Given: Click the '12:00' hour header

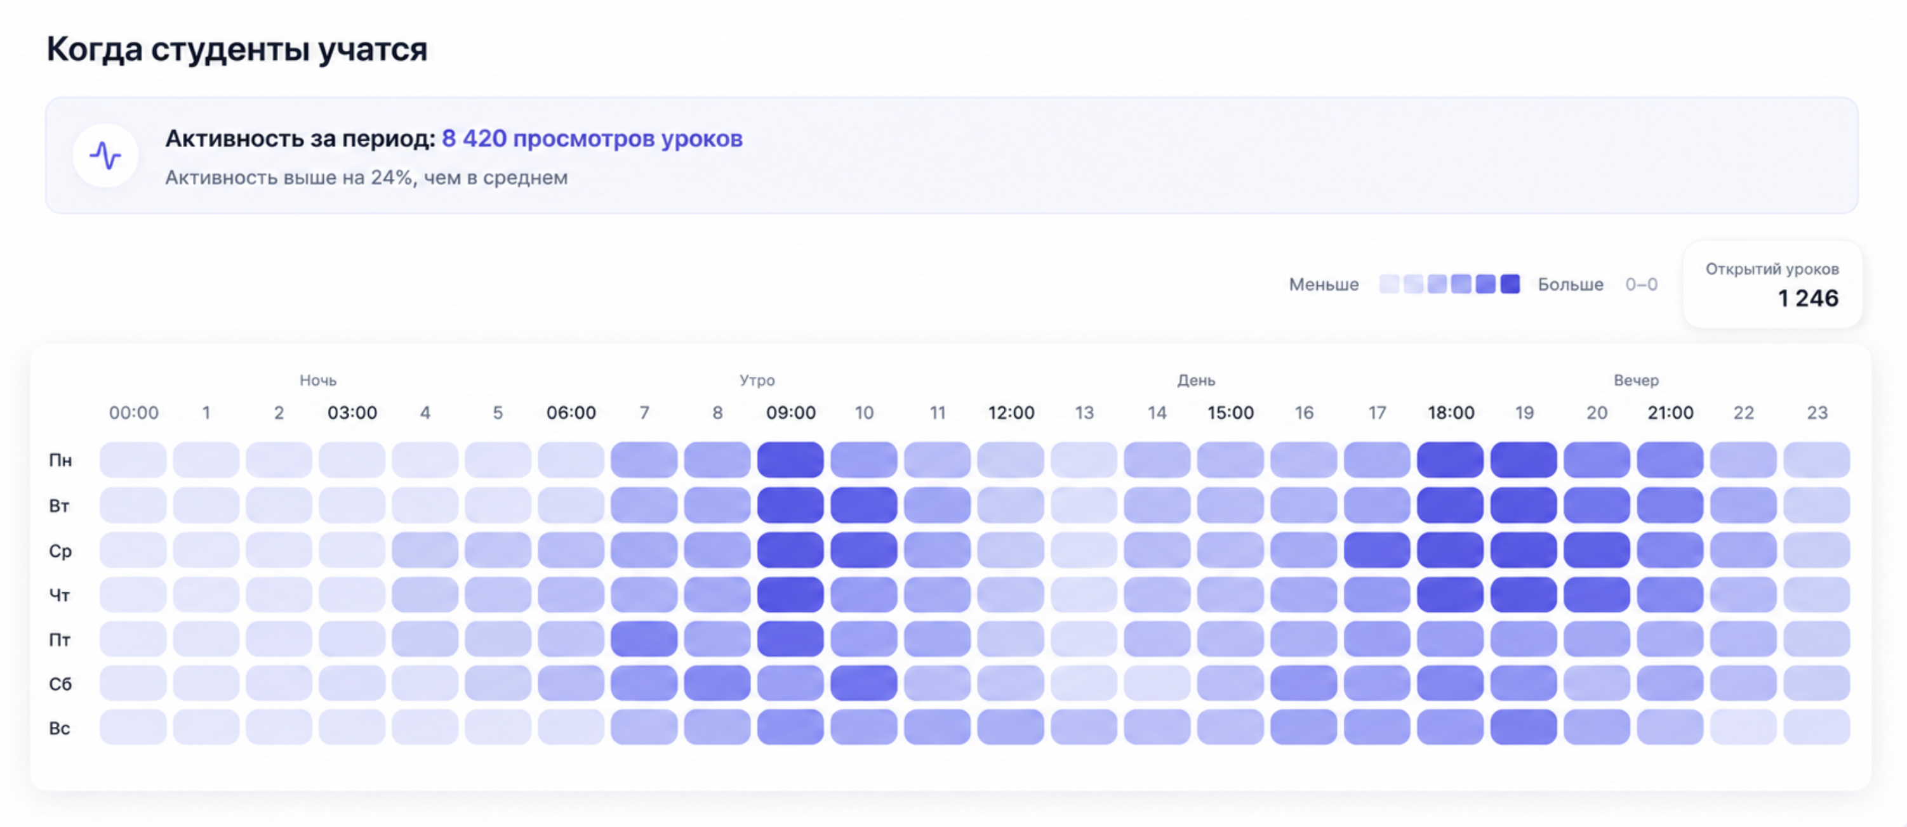Looking at the screenshot, I should click(x=1011, y=413).
